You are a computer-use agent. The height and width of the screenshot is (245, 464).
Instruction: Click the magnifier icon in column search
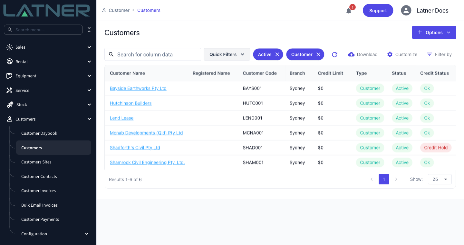pos(111,54)
